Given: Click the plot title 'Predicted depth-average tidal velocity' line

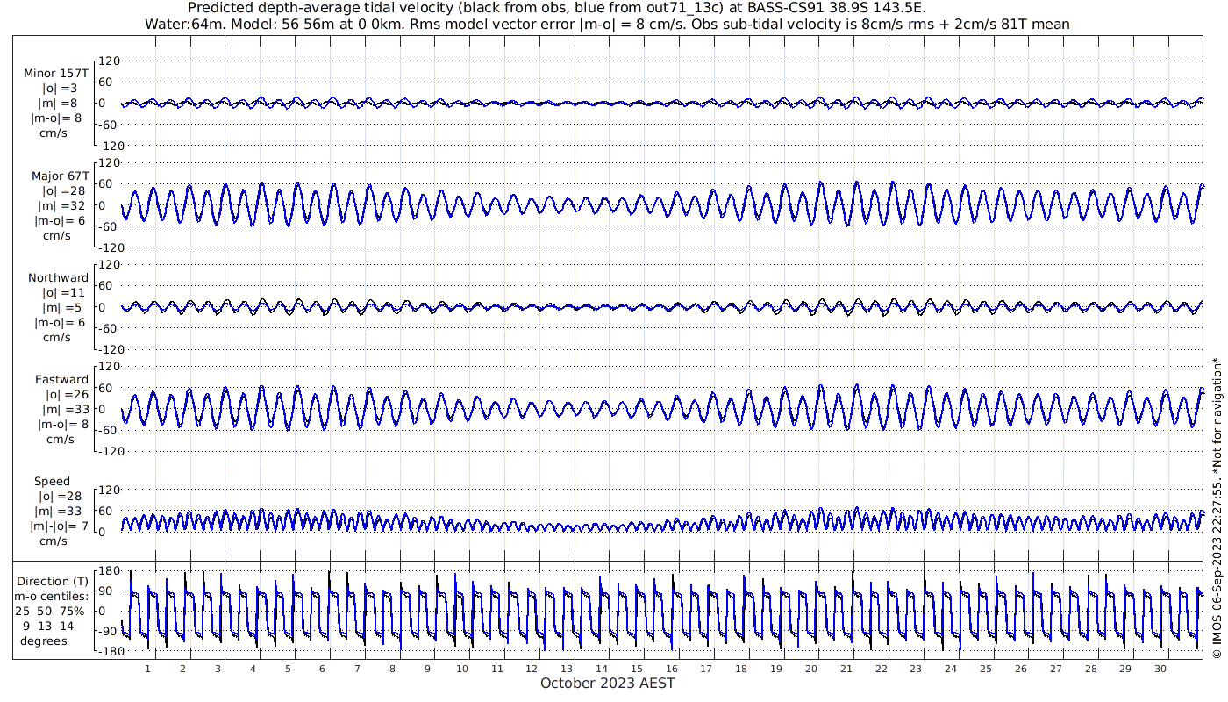Looking at the screenshot, I should point(556,8).
